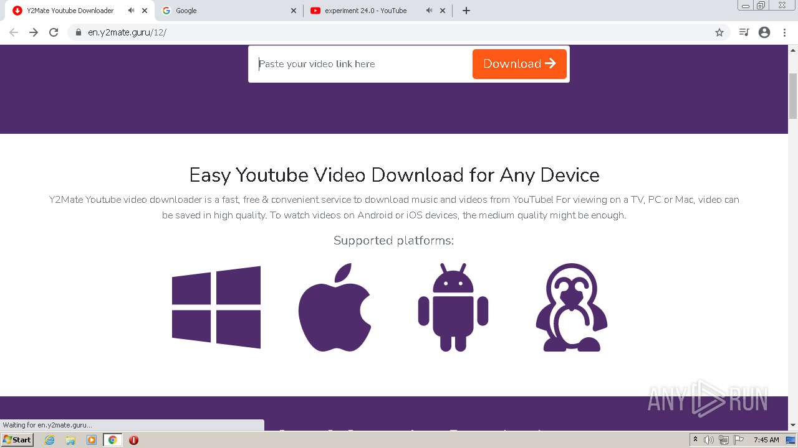798x448 pixels.
Task: Open volume speaker tray icon
Action: (x=709, y=440)
